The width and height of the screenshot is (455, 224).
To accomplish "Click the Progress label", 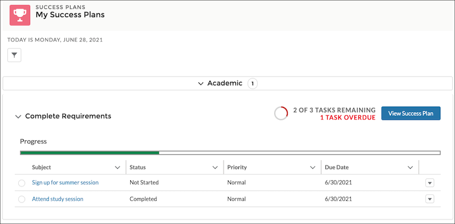I will (34, 142).
